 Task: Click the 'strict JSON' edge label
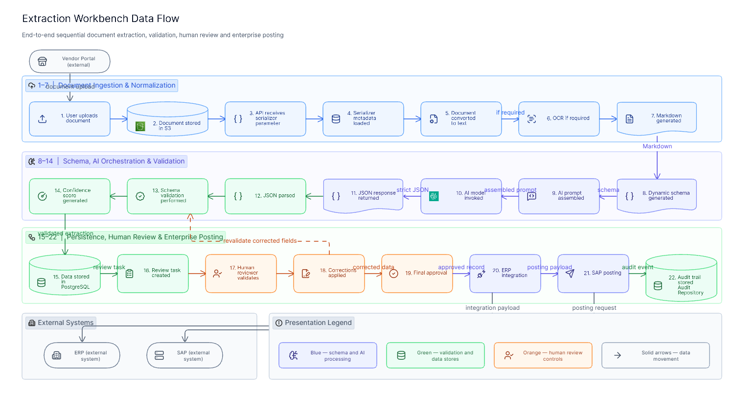point(413,190)
